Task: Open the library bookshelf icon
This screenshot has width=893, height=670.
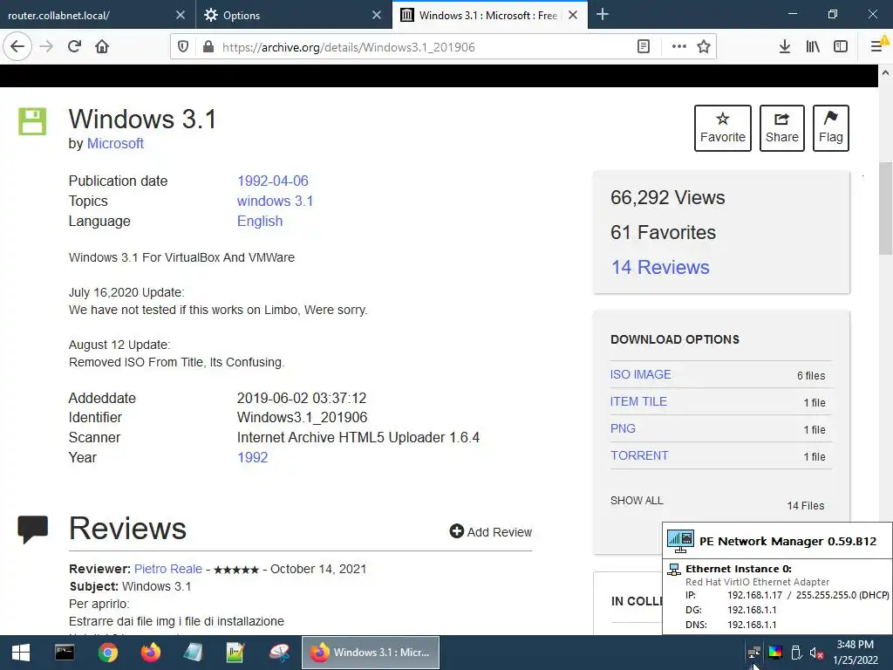Action: [x=813, y=47]
